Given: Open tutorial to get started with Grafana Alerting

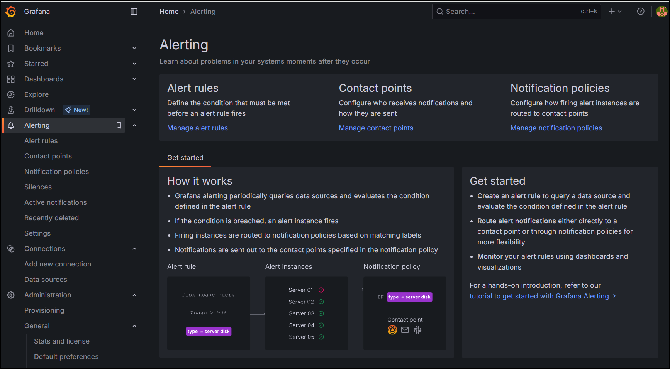Looking at the screenshot, I should pos(539,296).
